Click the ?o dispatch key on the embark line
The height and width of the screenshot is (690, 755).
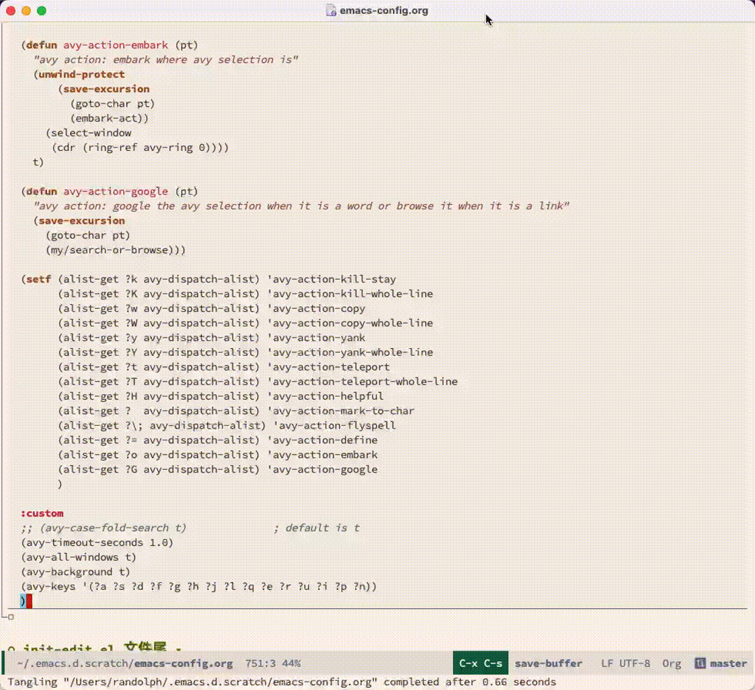131,455
